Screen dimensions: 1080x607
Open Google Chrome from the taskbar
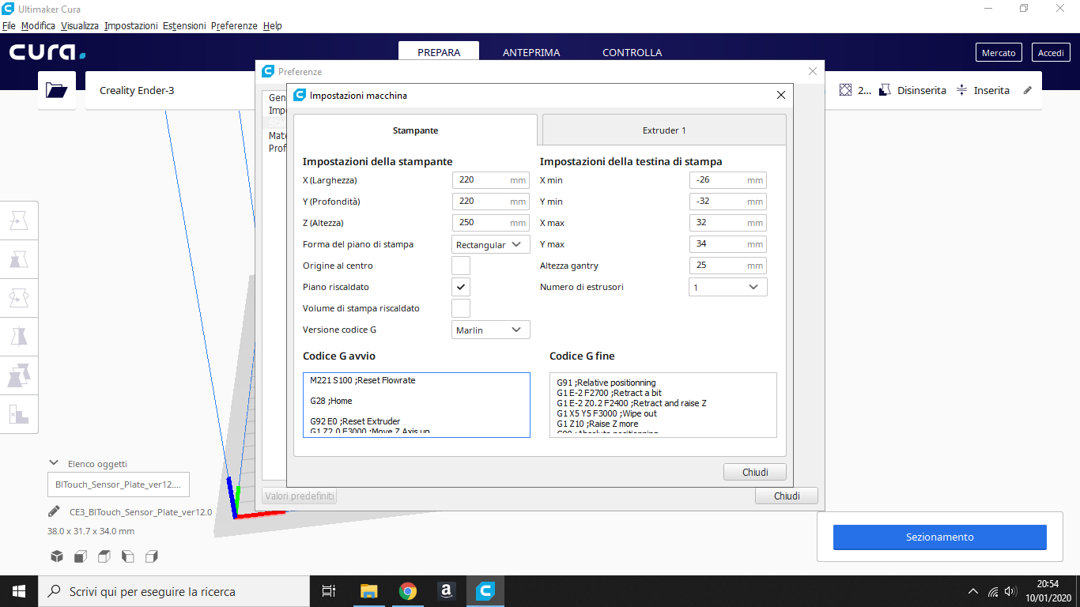coord(408,590)
